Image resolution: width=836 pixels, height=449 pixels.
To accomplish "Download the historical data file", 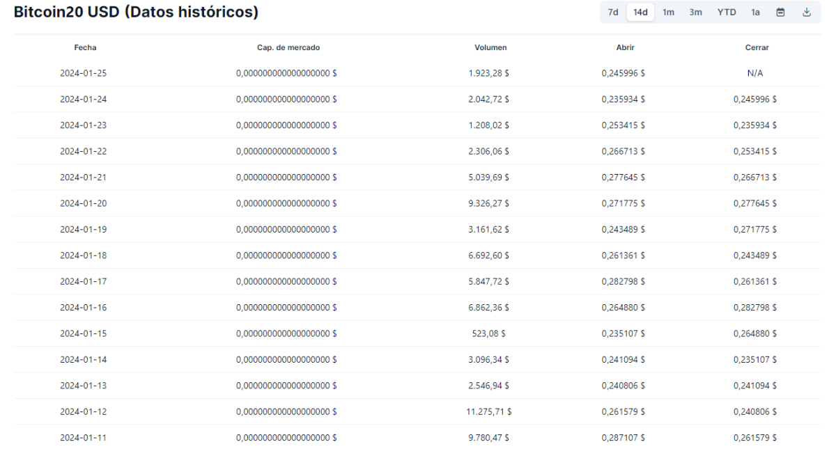I will (807, 12).
